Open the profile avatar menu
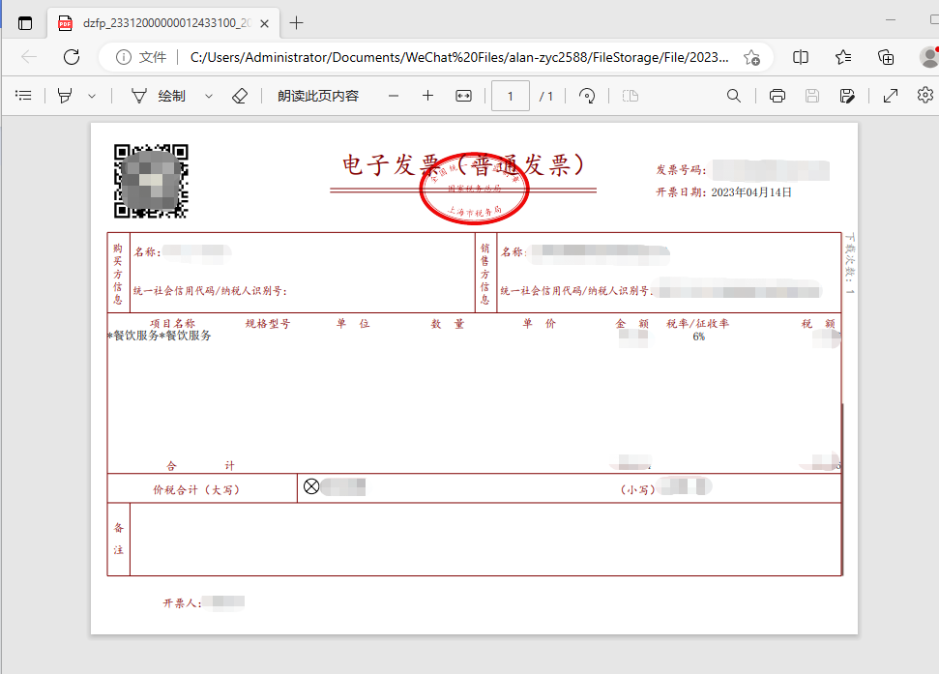This screenshot has height=674, width=939. click(928, 57)
